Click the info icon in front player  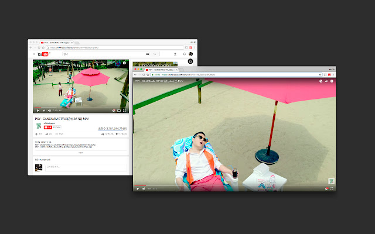tap(332, 81)
